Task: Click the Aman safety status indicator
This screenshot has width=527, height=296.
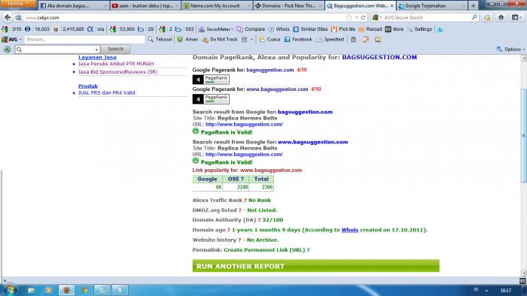Action: [x=187, y=40]
